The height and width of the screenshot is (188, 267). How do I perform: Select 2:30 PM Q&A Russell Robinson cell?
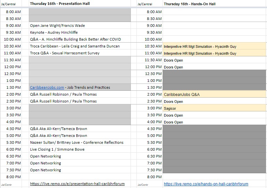pyautogui.click(x=80, y=101)
